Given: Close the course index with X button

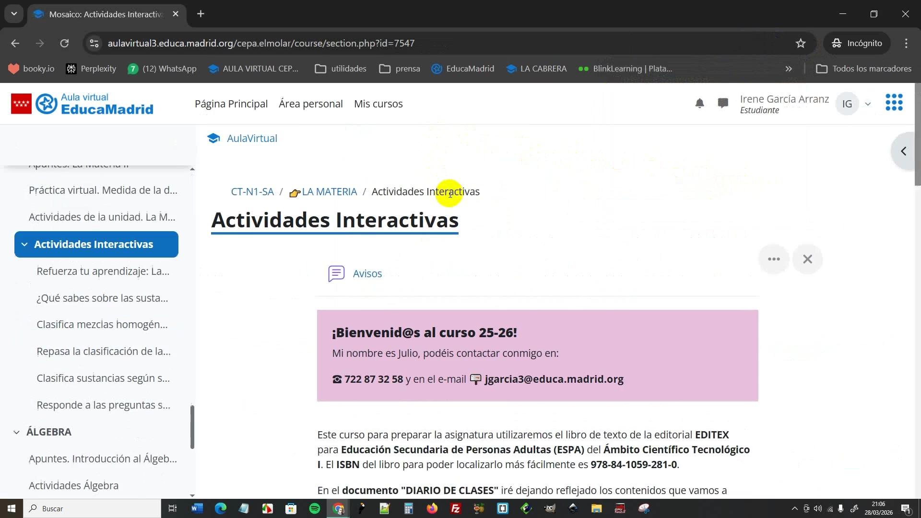Looking at the screenshot, I should pyautogui.click(x=807, y=259).
